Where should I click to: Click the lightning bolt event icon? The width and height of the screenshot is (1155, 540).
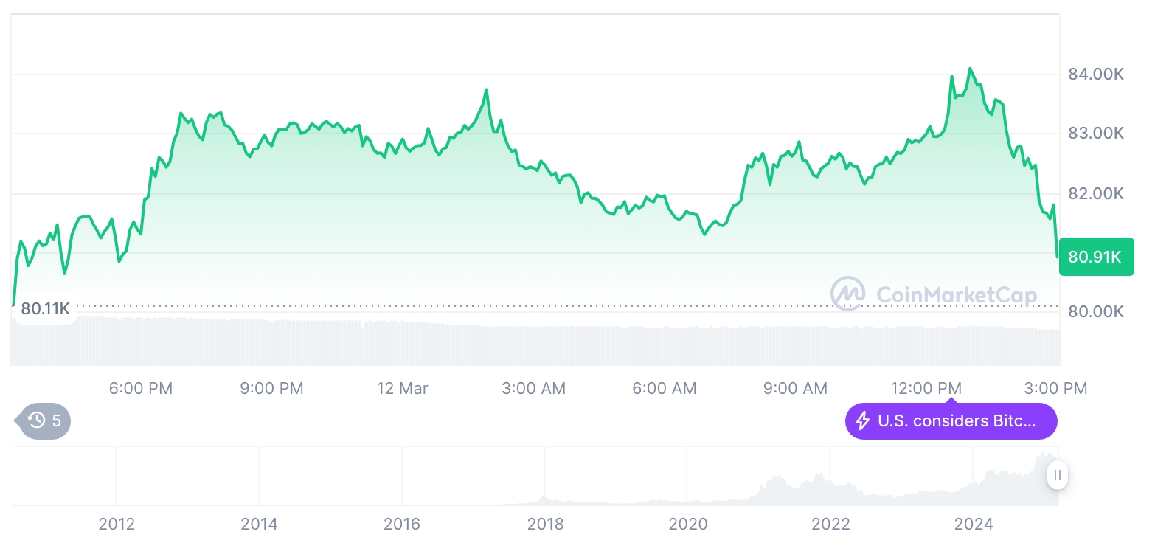[862, 421]
